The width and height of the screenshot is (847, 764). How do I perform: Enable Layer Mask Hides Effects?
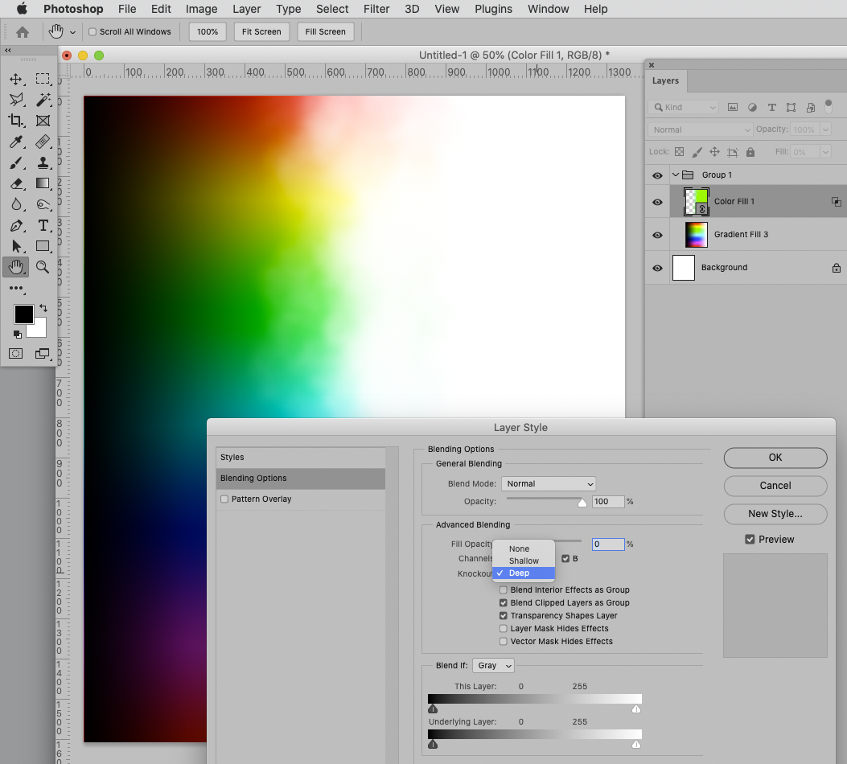point(503,628)
